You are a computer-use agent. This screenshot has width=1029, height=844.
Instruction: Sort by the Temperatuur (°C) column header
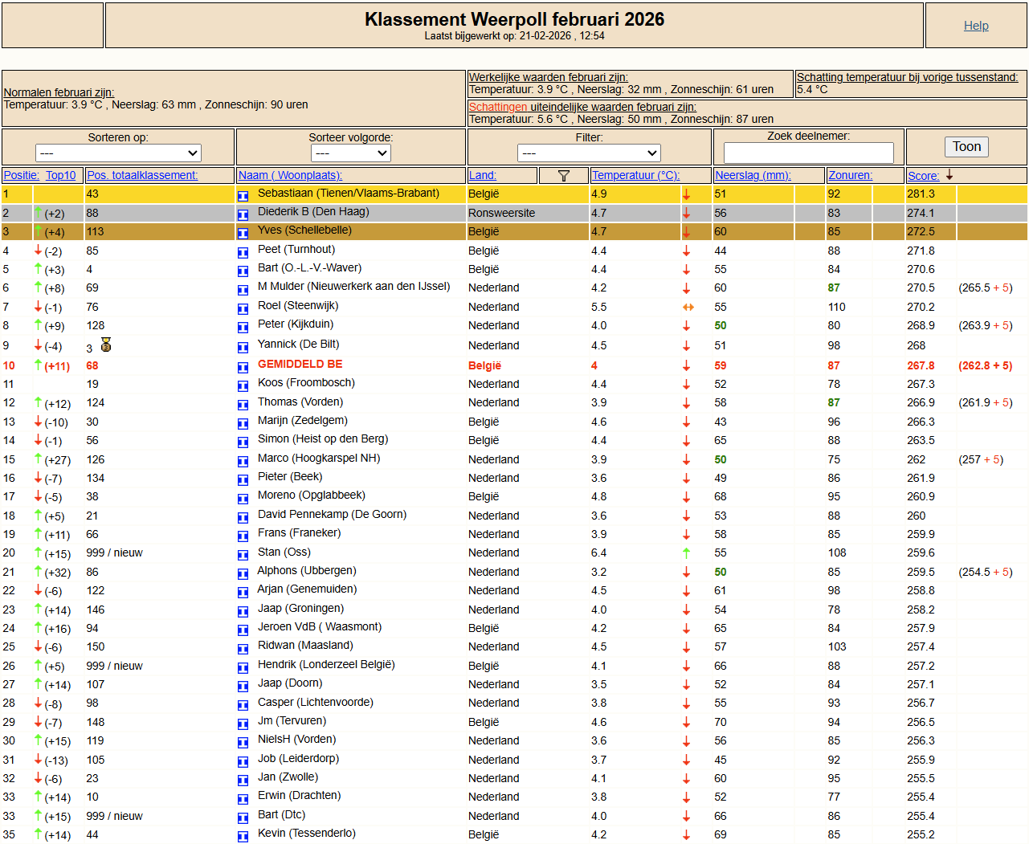(x=635, y=176)
